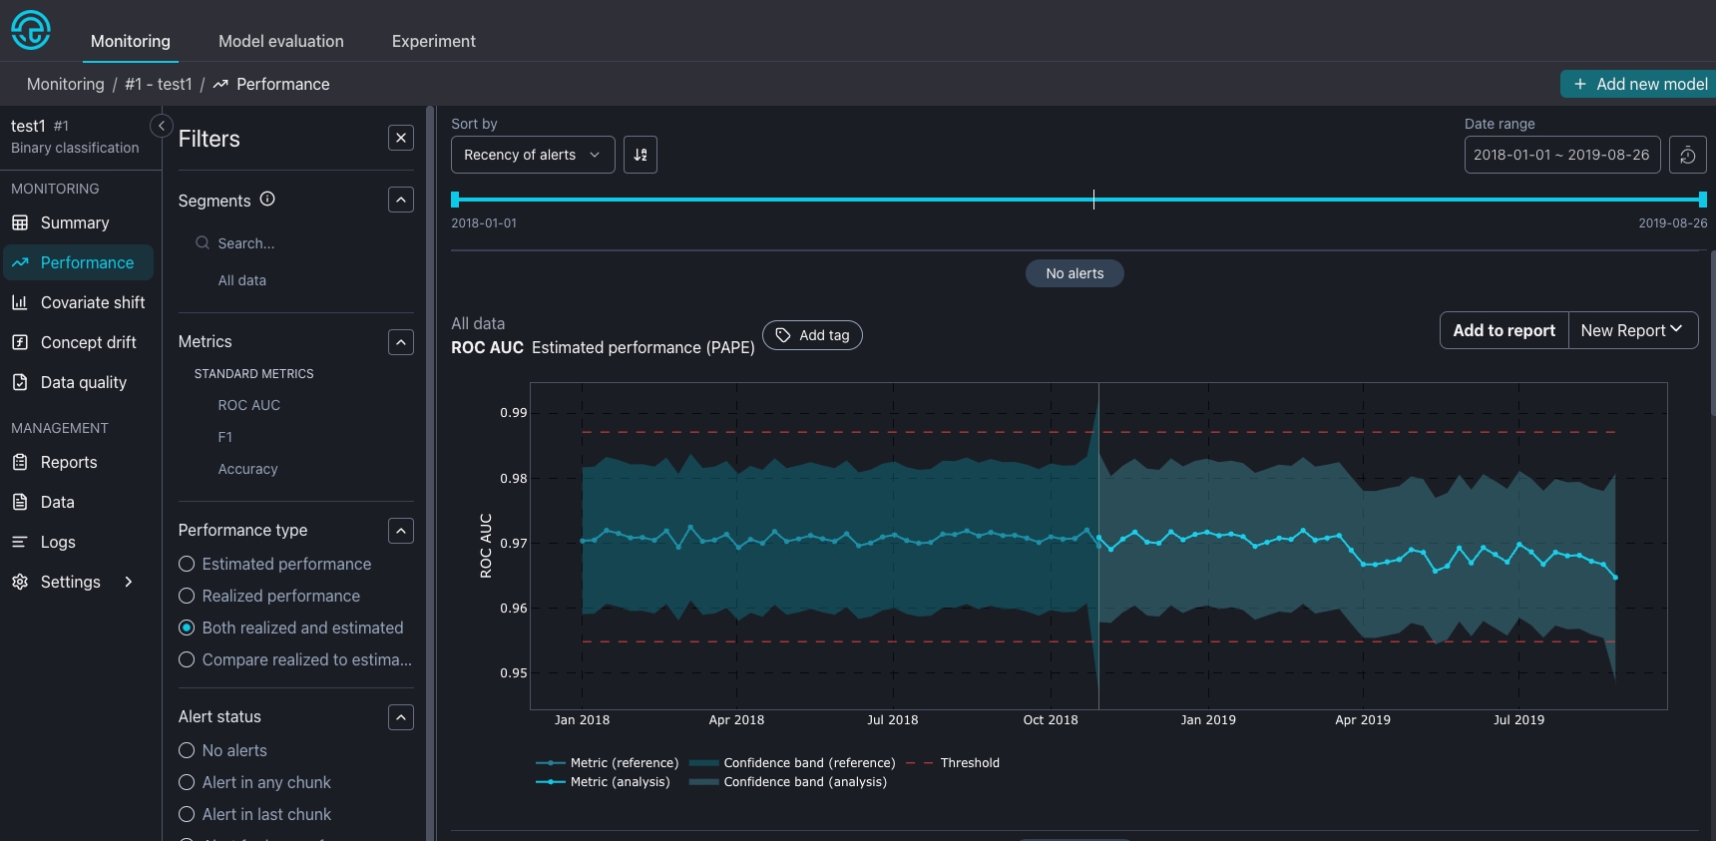Screen dimensions: 1716x841
Task: Open the Recency of alerts sort dropdown
Action: point(532,155)
